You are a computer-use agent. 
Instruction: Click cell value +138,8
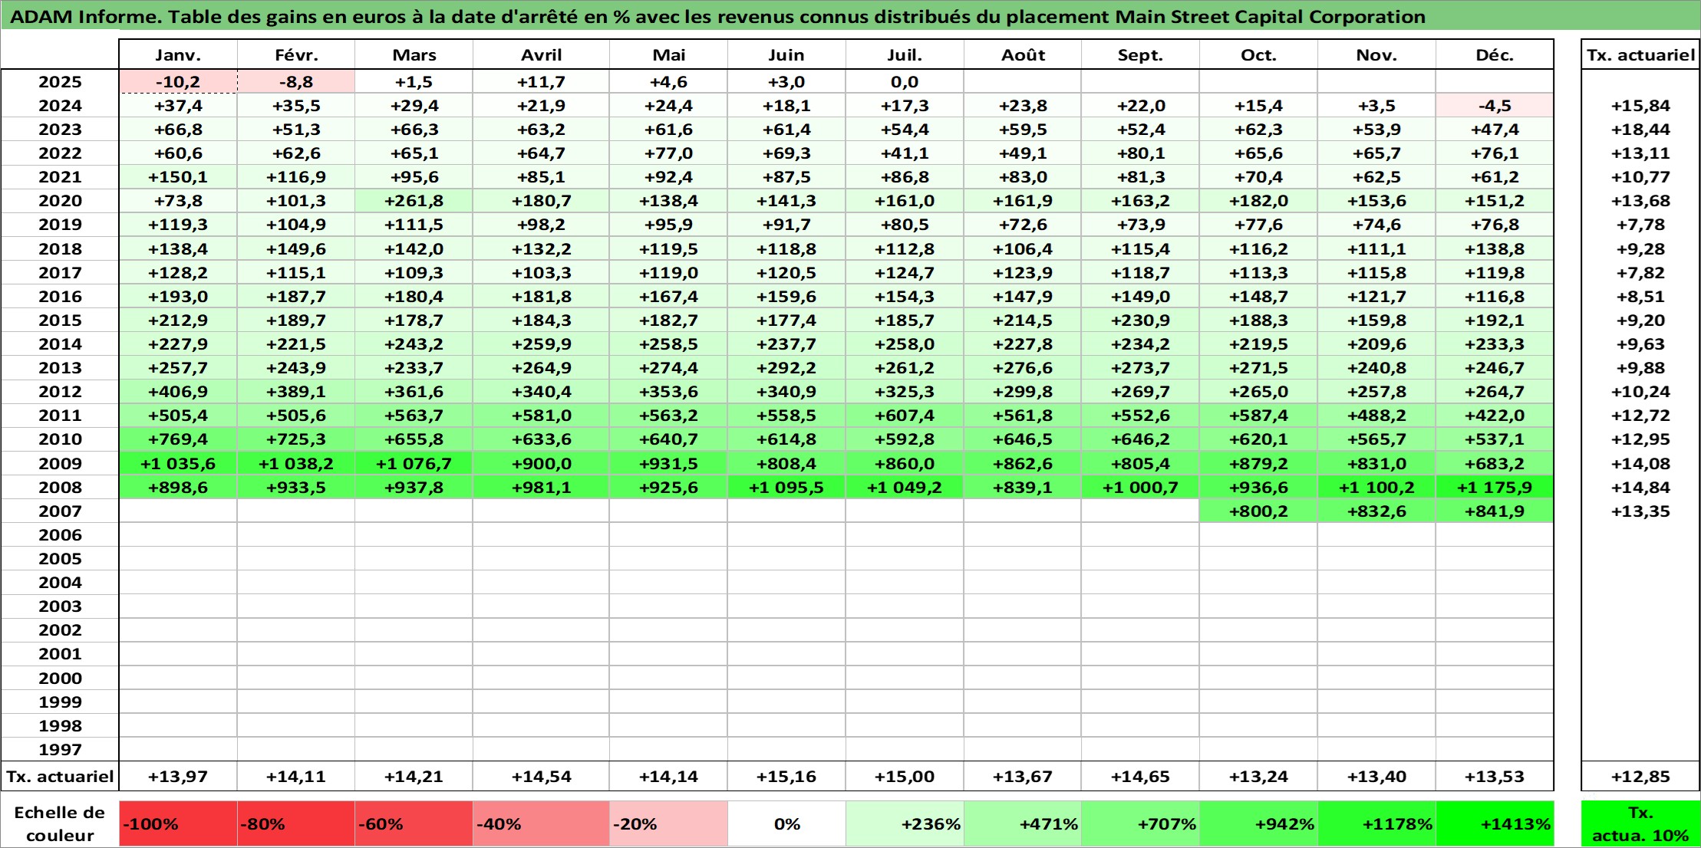pyautogui.click(x=1495, y=249)
